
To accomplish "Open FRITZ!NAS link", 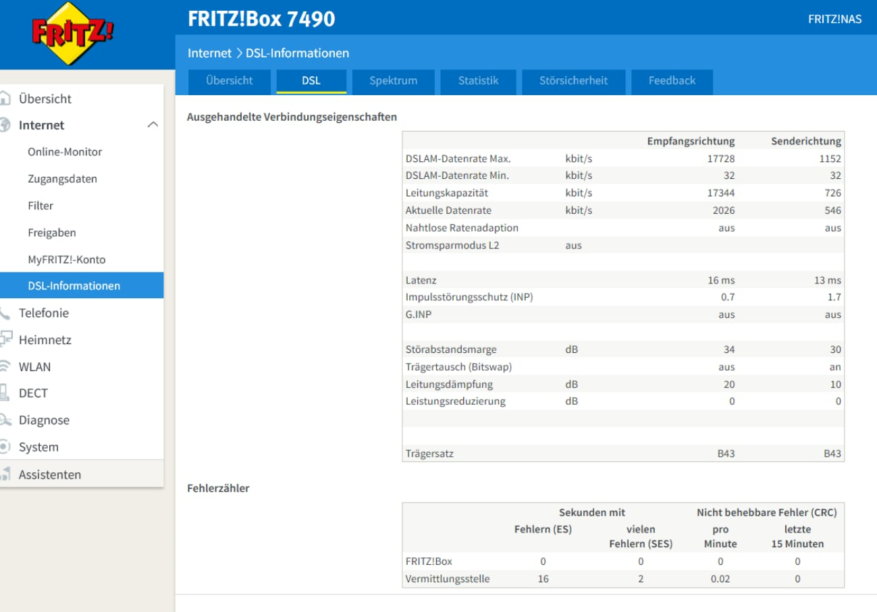I will pos(834,19).
